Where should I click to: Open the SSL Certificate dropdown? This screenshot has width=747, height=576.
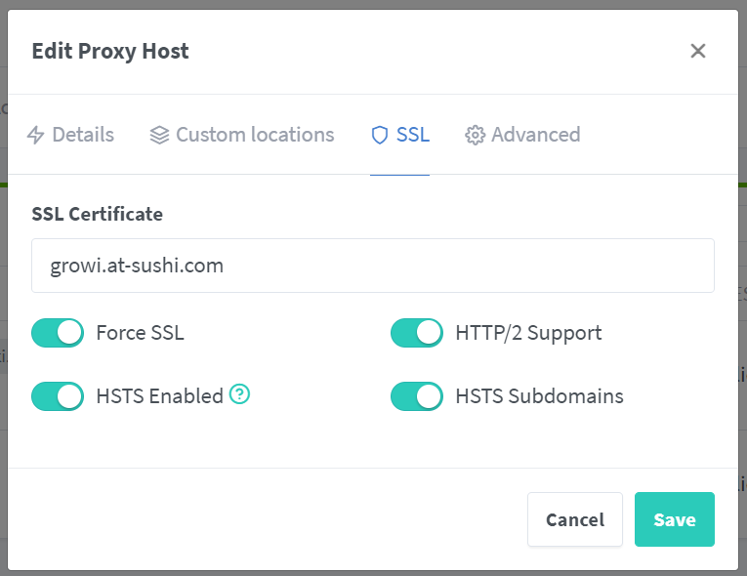(373, 266)
